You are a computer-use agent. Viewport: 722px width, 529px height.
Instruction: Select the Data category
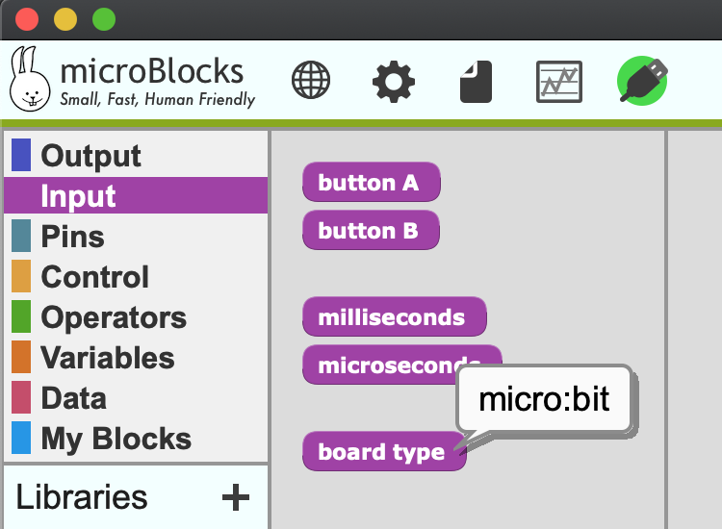point(73,398)
